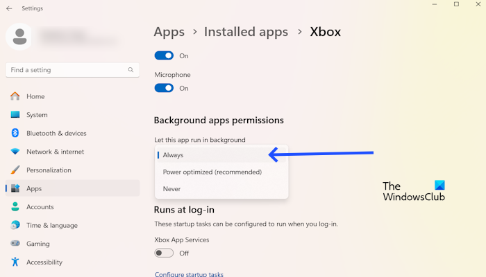Click the Network wifi icon
486x277 pixels.
click(15, 152)
